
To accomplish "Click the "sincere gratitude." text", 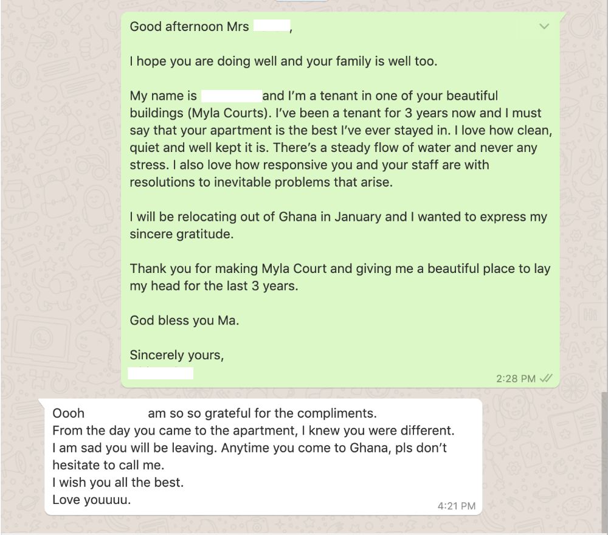I will pos(181,234).
